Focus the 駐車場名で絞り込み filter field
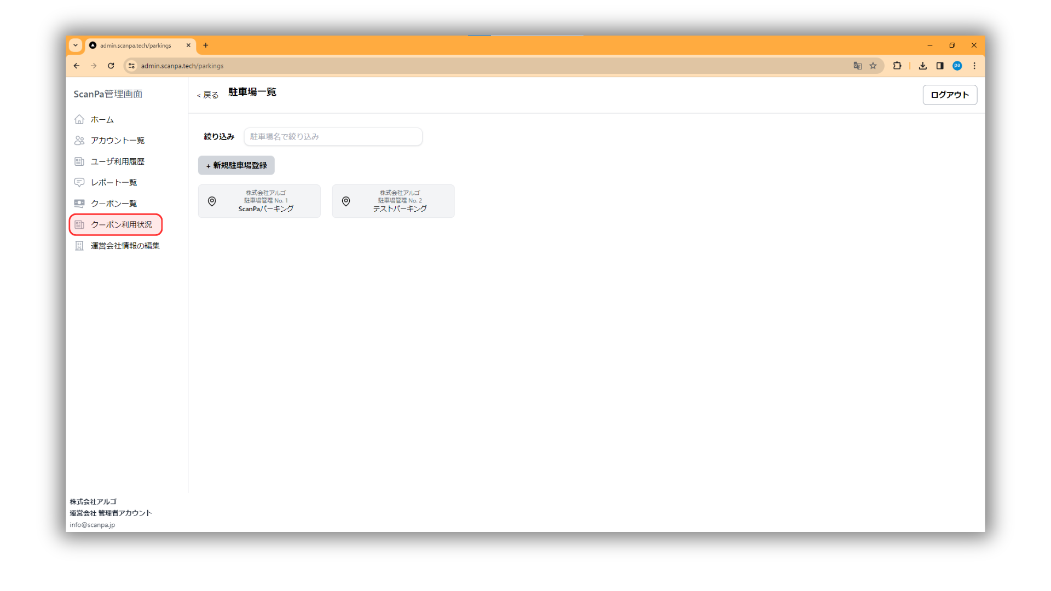Viewport: 1051px width, 591px height. pos(333,137)
